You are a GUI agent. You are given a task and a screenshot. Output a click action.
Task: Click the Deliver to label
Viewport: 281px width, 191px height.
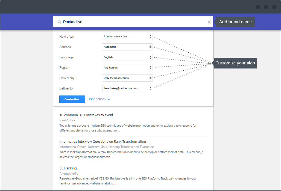(66, 88)
